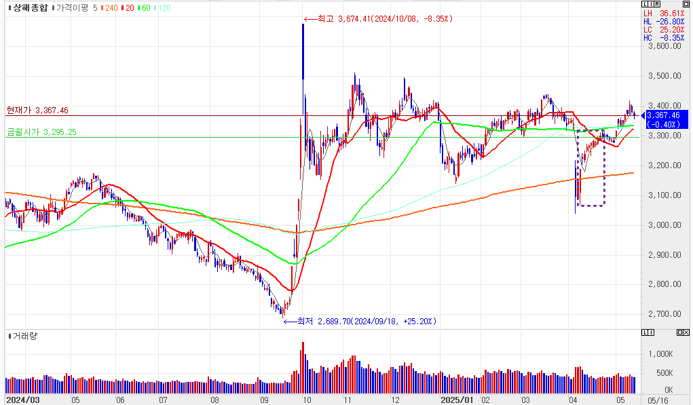
Task: Toggle the 240-period moving average legend
Action: [109, 8]
